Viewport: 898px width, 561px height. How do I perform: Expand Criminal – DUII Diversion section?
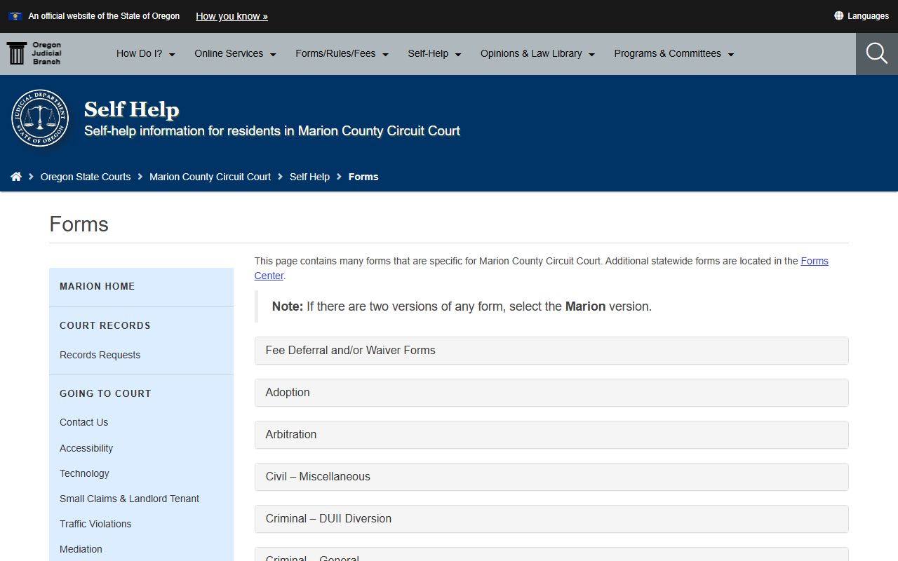pyautogui.click(x=551, y=519)
